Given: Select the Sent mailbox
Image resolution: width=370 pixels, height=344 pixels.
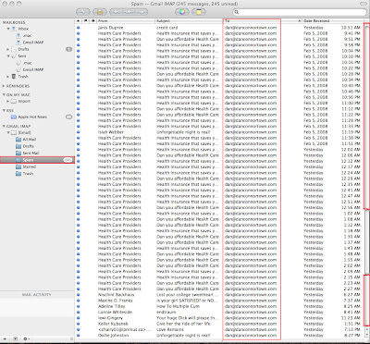Looking at the screenshot, I should (37, 56).
